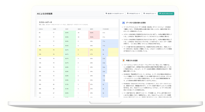Screen dimensions: 205x112
Task: Click the lightbulb icon beside 考察される仮説
Action: pos(123,60)
